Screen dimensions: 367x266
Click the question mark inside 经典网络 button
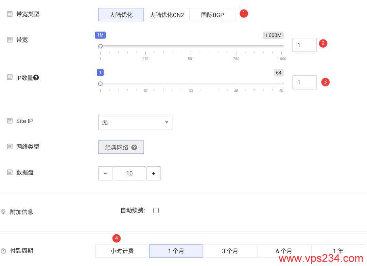(134, 147)
